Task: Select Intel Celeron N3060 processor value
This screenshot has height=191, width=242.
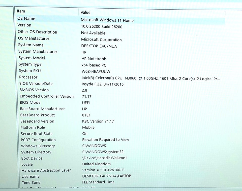Action: click(x=151, y=79)
